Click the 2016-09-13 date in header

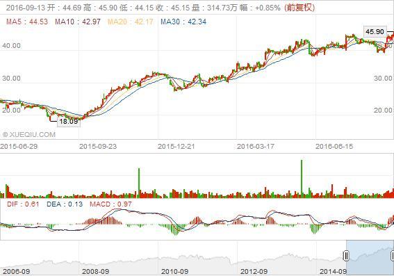click(26, 8)
